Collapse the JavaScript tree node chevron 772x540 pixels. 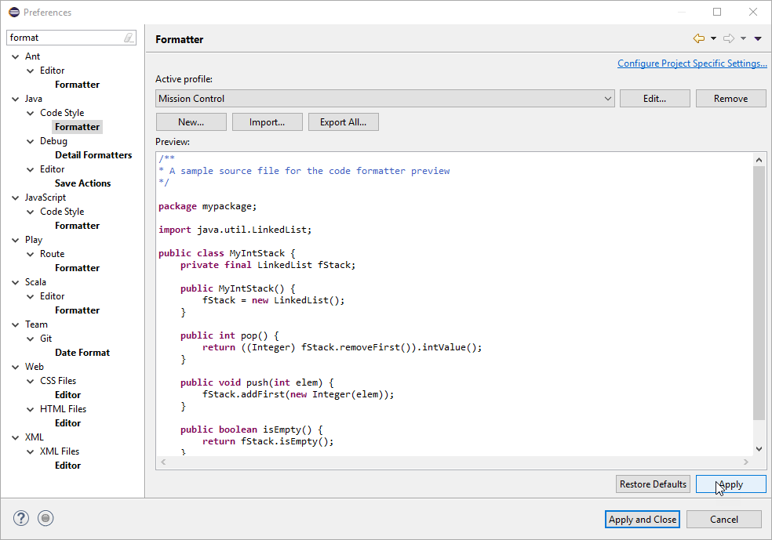pyautogui.click(x=15, y=198)
